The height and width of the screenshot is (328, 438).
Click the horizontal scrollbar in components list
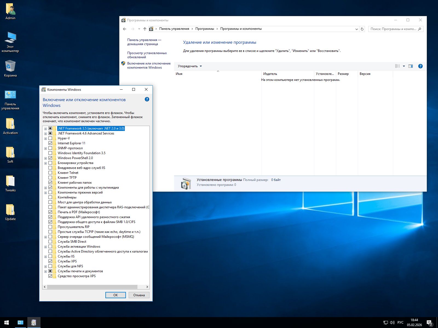click(x=92, y=287)
